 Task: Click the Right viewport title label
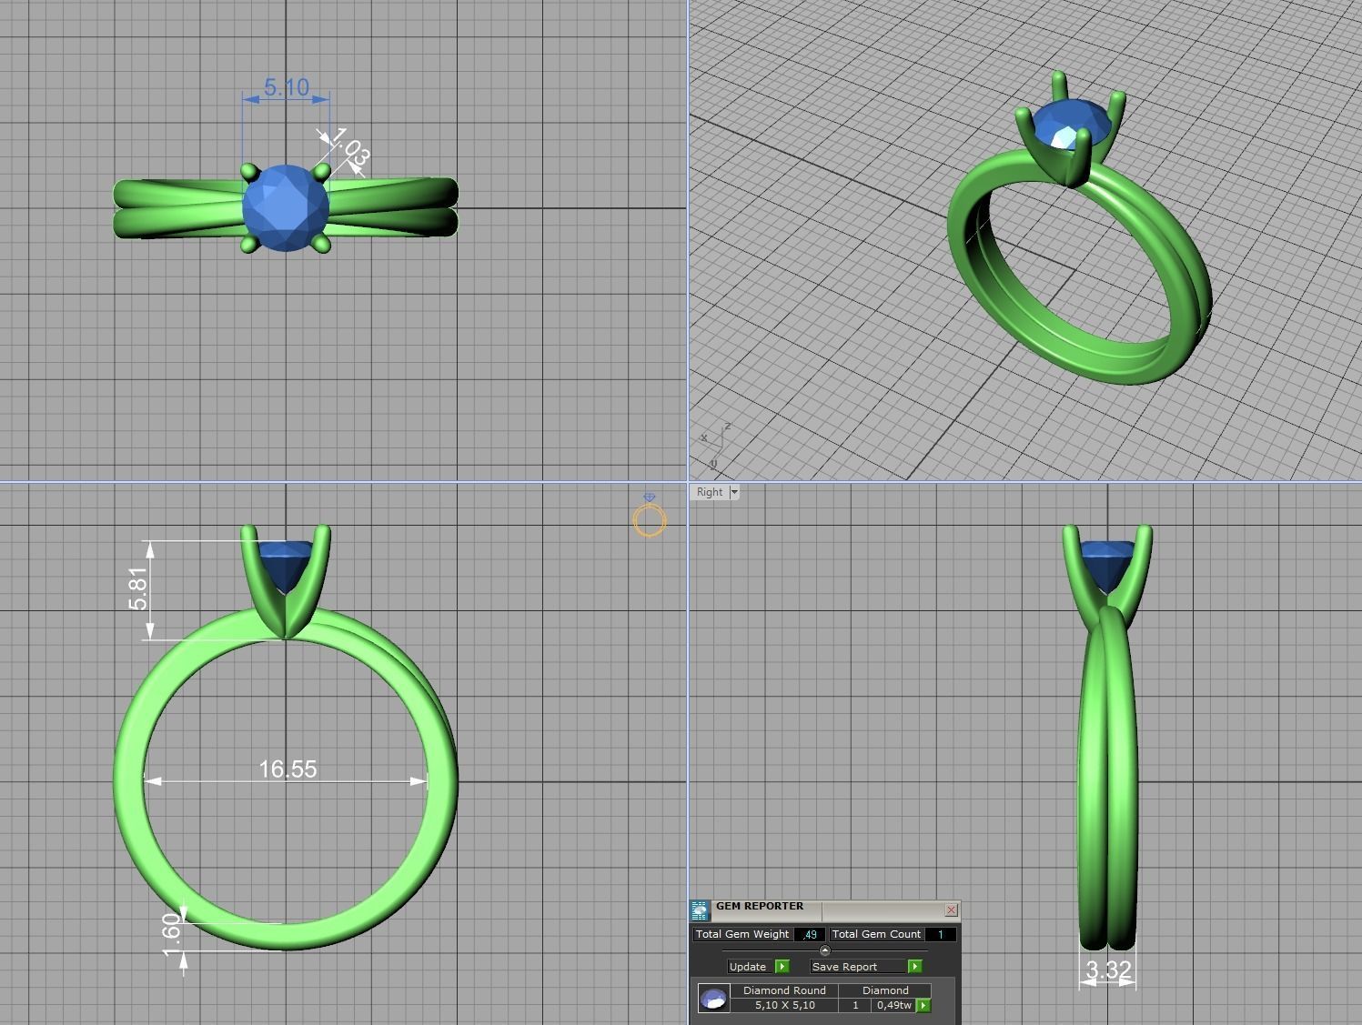coord(709,492)
